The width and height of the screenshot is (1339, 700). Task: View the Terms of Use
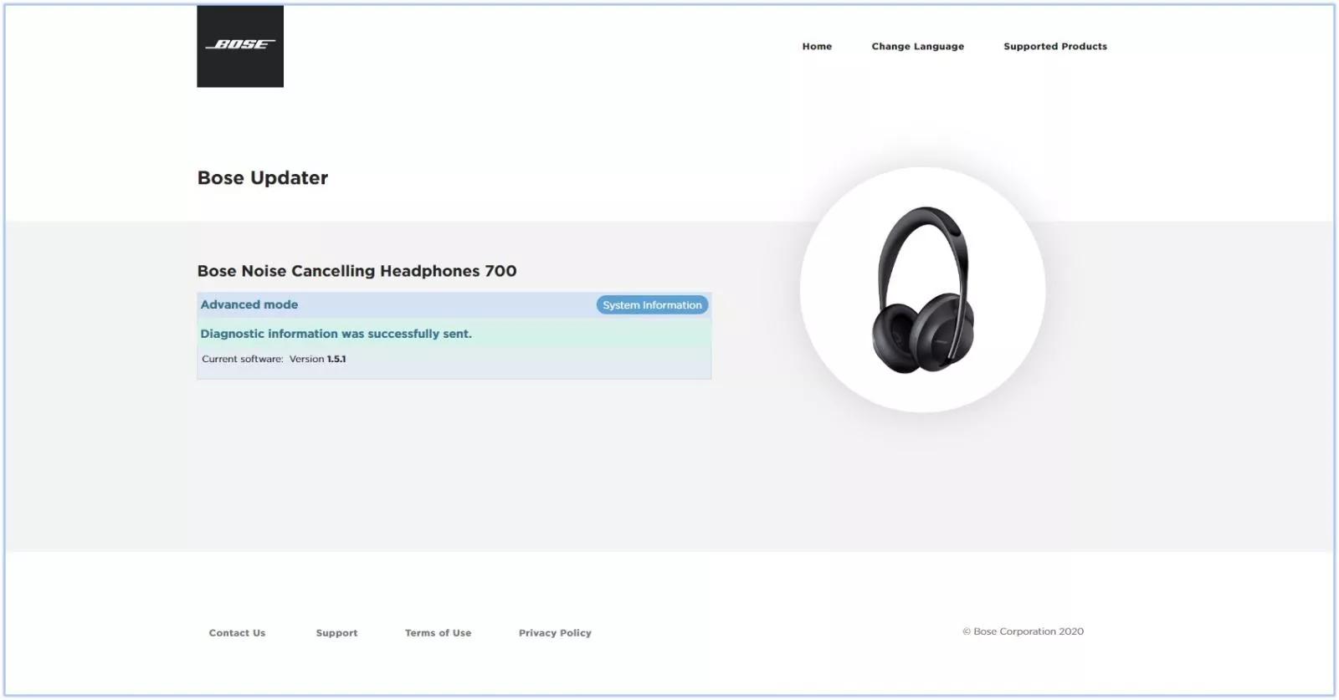(x=438, y=633)
